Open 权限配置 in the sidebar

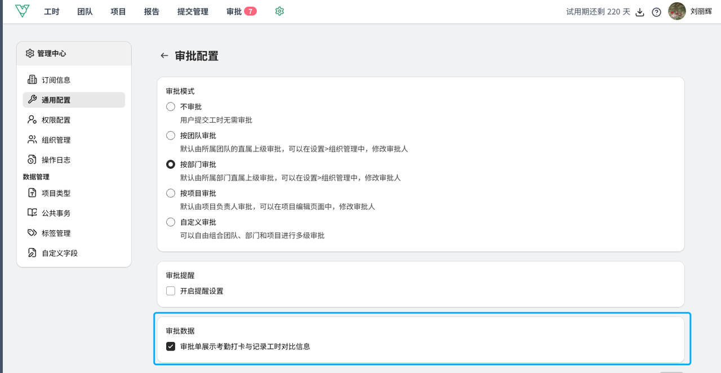pyautogui.click(x=56, y=120)
